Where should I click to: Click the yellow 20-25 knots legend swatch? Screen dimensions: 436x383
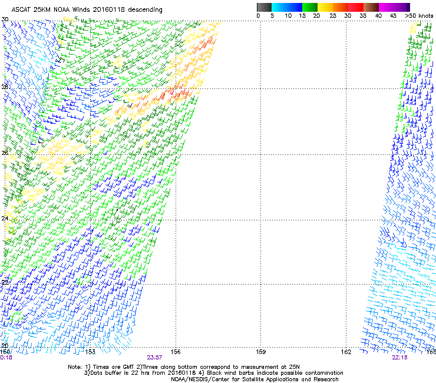pyautogui.click(x=325, y=7)
